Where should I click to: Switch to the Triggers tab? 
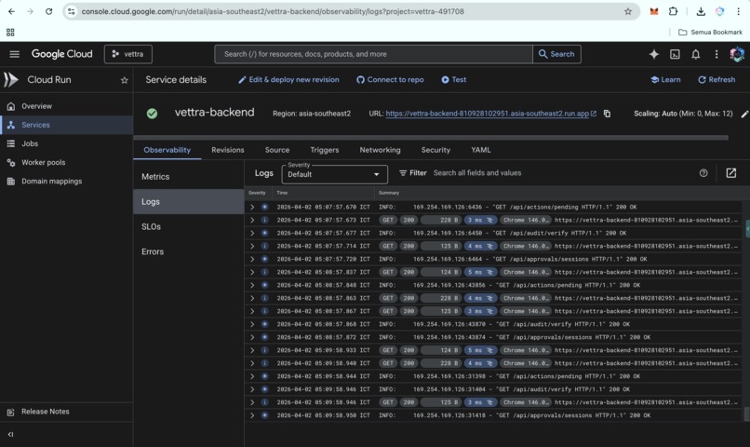[x=325, y=150]
